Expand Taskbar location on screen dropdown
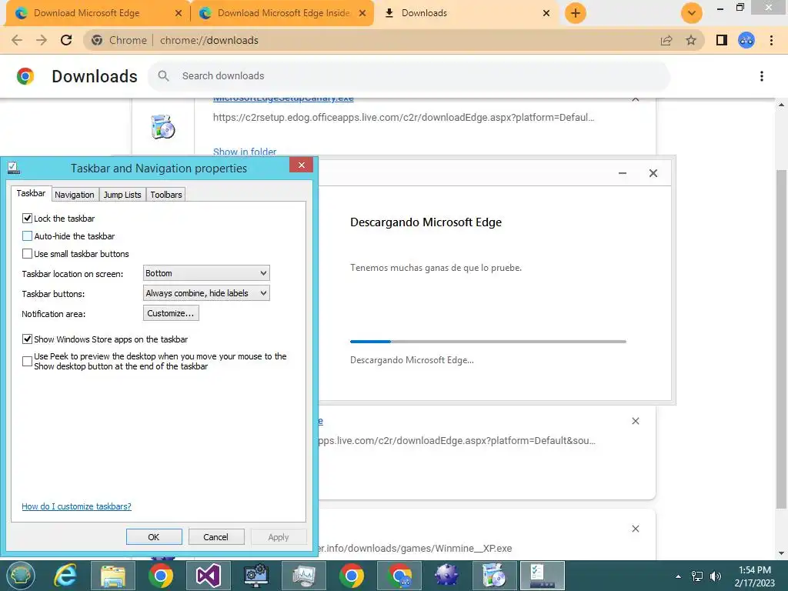Screen dimensions: 788x591 click(x=206, y=273)
